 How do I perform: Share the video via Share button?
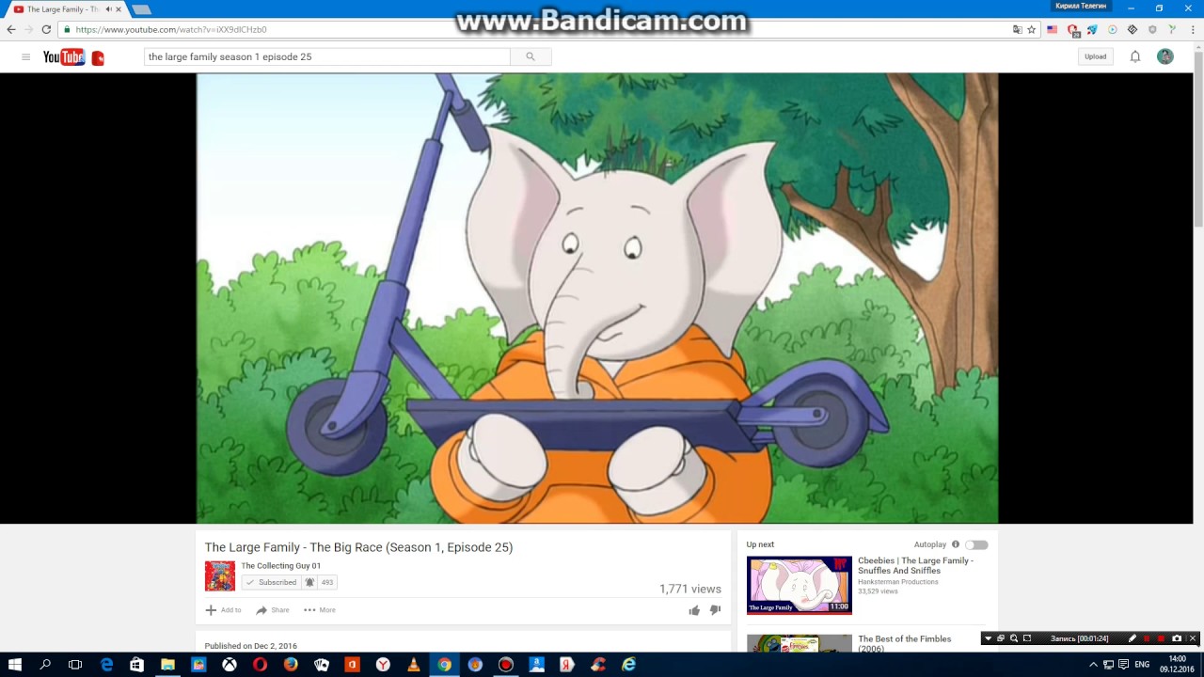tap(273, 610)
